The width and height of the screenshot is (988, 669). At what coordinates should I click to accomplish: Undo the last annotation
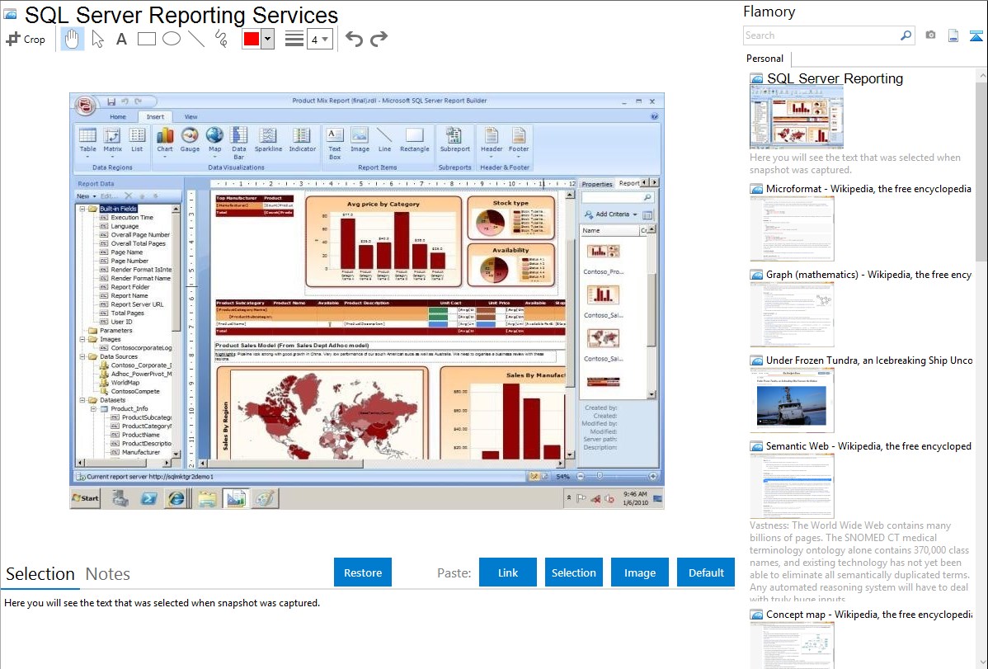coord(354,39)
